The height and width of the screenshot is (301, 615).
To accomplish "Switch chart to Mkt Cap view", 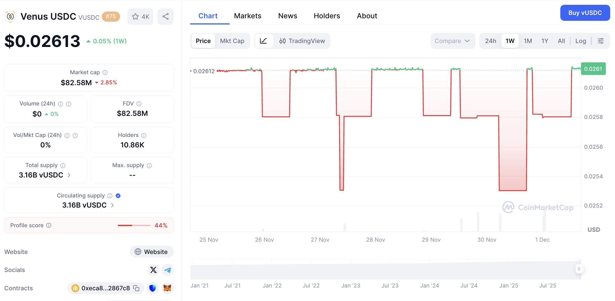I will (232, 41).
